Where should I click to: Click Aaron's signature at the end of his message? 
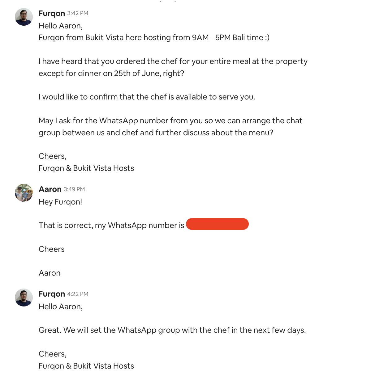(50, 273)
